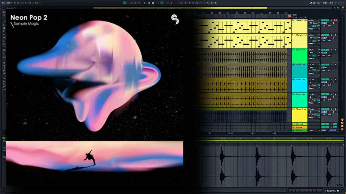346x194 pixels.
Task: Toggle the Computer MIDI Keyboard icon
Action: pyautogui.click(x=314, y=3)
